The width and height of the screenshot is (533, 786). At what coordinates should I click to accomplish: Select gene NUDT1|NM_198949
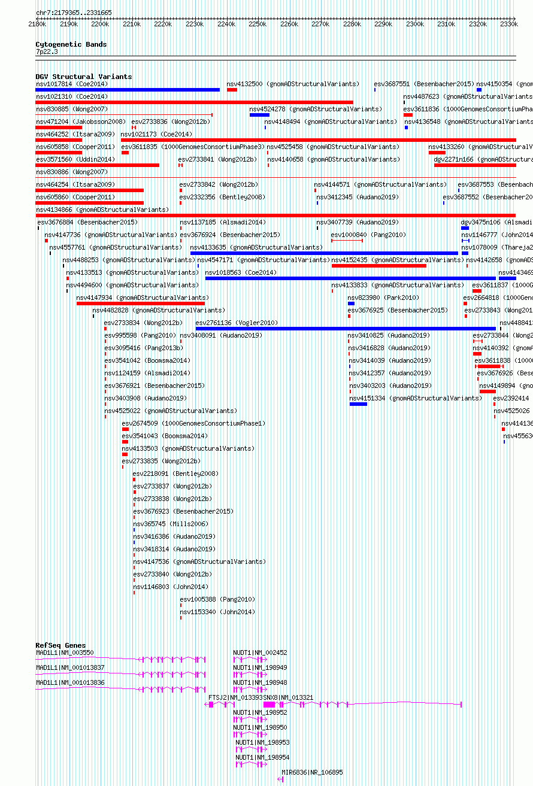[261, 667]
